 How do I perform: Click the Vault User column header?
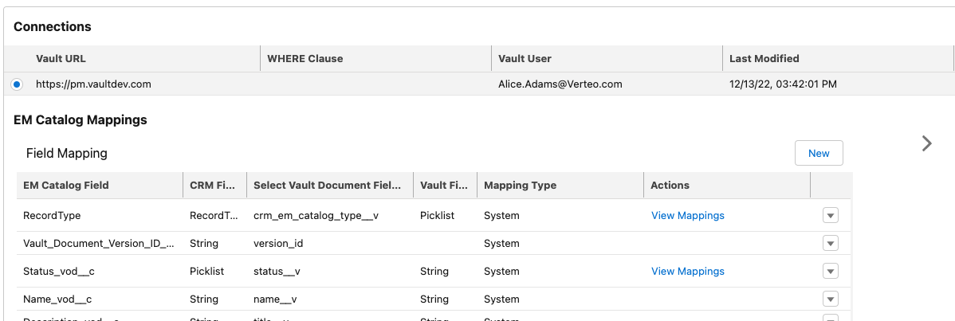[525, 58]
